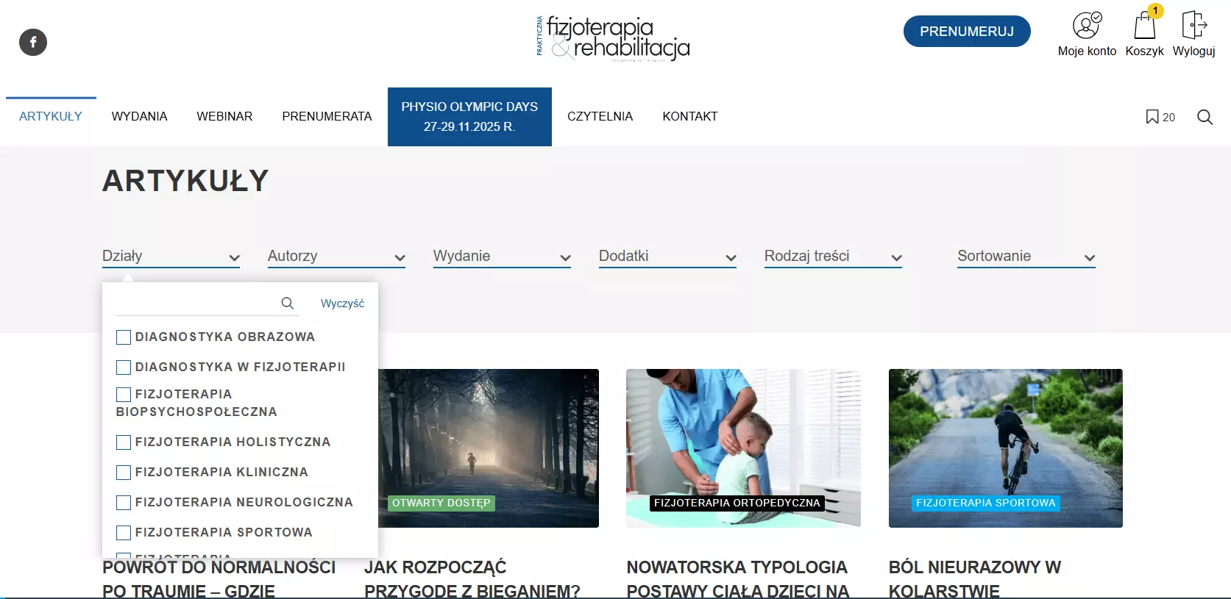Enable FIZJOTERAPIA HOLISTYCZNA checkbox
This screenshot has height=599, width=1231.
pos(124,442)
